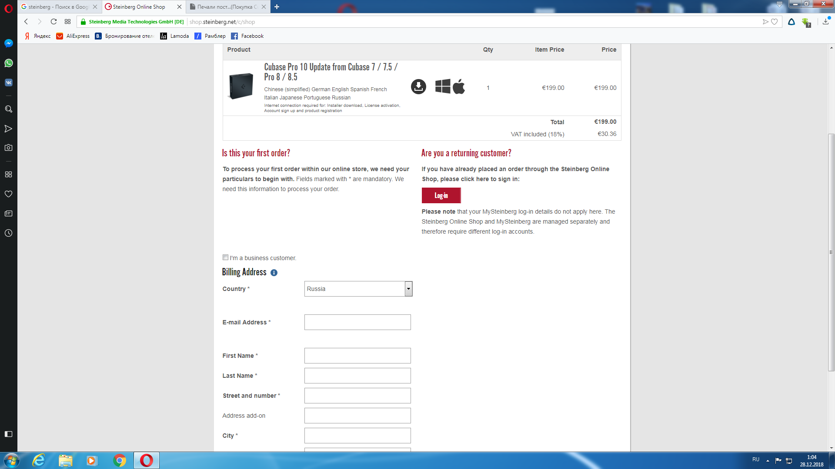Open Messenger in Opera sidebar

(x=8, y=43)
